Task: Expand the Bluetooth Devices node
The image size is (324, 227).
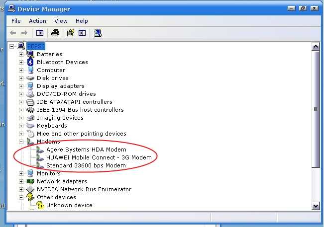Action: (21, 62)
